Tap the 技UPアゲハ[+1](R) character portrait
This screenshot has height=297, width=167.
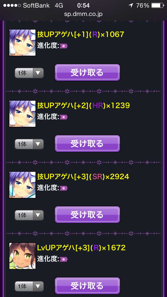pos(22,42)
